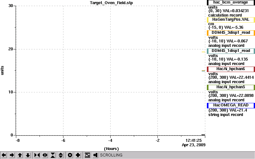Screen dimensions: 255x159
Task: Click the plus toolbar icon
Action: pyautogui.click(x=78, y=155)
